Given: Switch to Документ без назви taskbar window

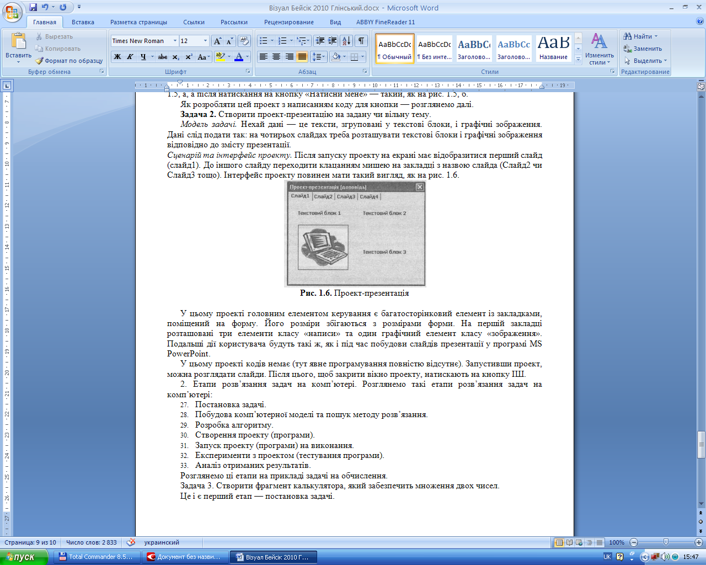Looking at the screenshot, I should (185, 557).
